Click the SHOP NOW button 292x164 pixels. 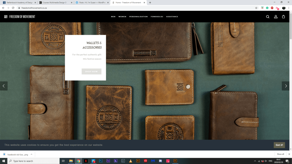(x=91, y=71)
